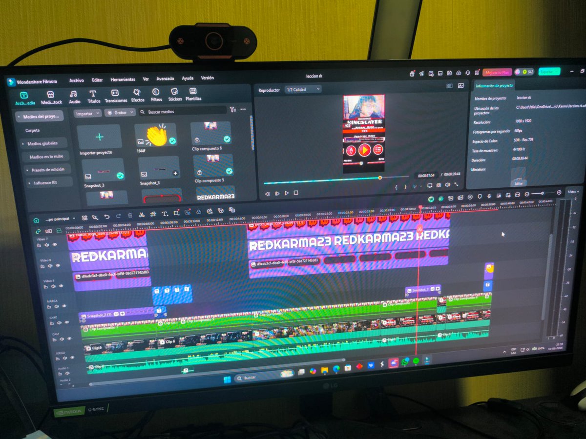Image resolution: width=586 pixels, height=439 pixels.
Task: Open the Editar menu
Action: point(97,80)
